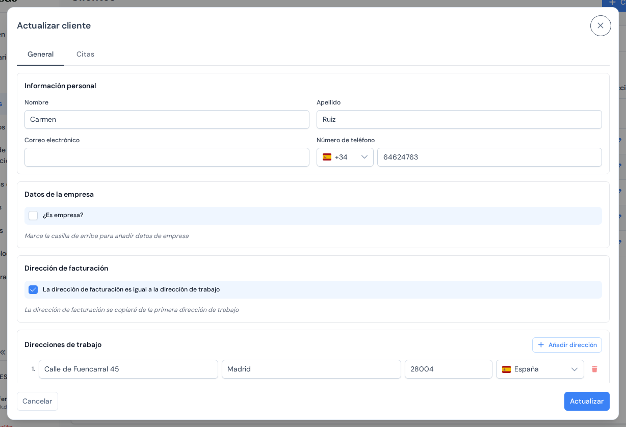626x427 pixels.
Task: Click the Actualizar button
Action: (587, 401)
